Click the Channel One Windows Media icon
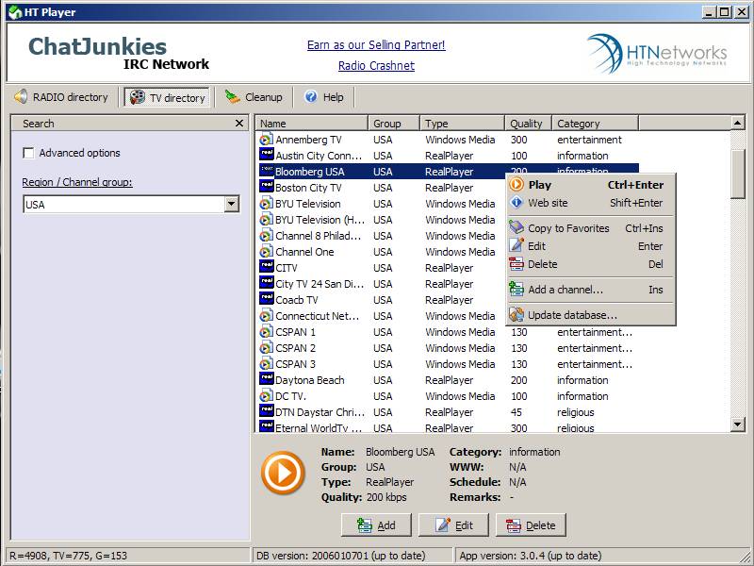Image resolution: width=754 pixels, height=566 pixels. pyautogui.click(x=266, y=252)
